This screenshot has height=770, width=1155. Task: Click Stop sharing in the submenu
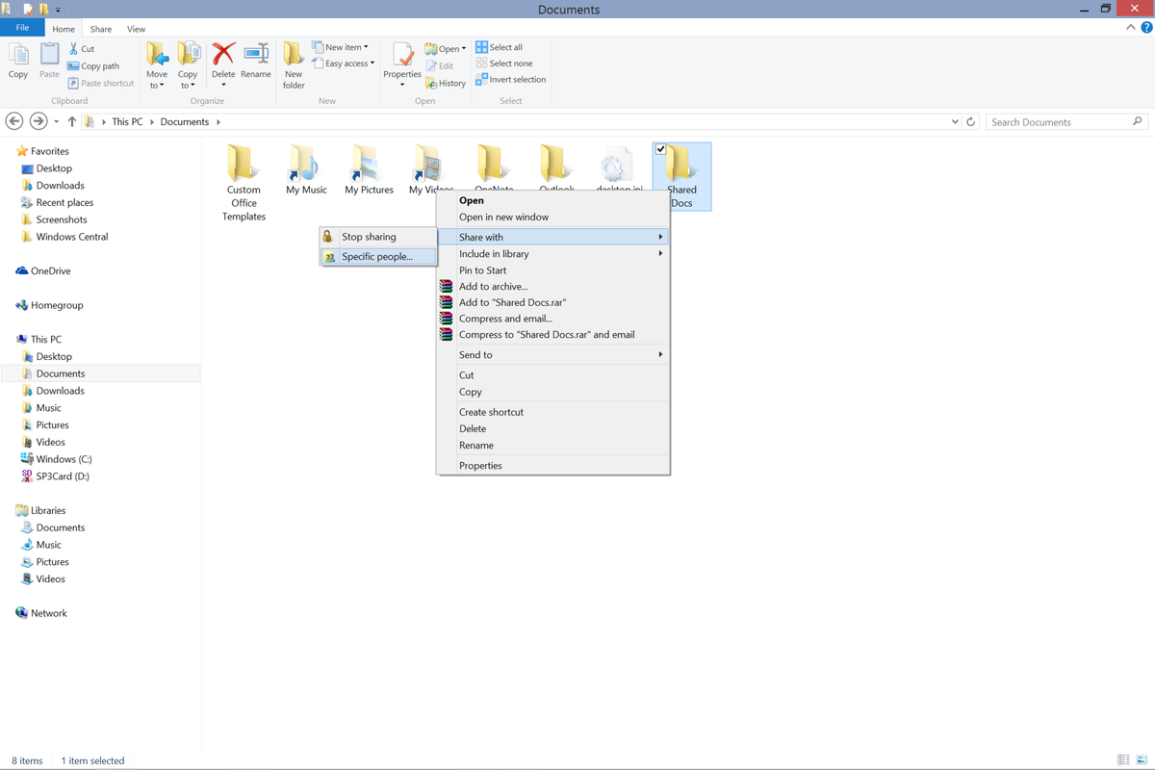368,236
